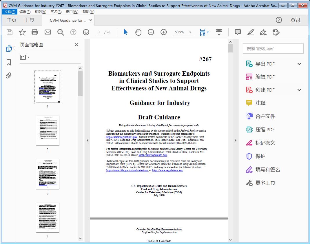Print the current PDF document

tap(35, 32)
